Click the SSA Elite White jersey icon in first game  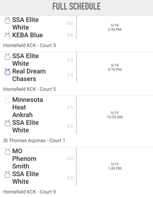pyautogui.click(x=8, y=20)
